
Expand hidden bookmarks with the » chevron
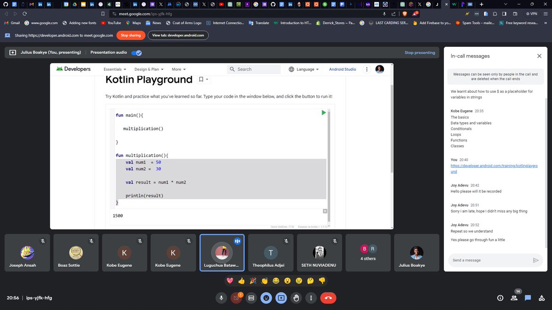pos(545,23)
